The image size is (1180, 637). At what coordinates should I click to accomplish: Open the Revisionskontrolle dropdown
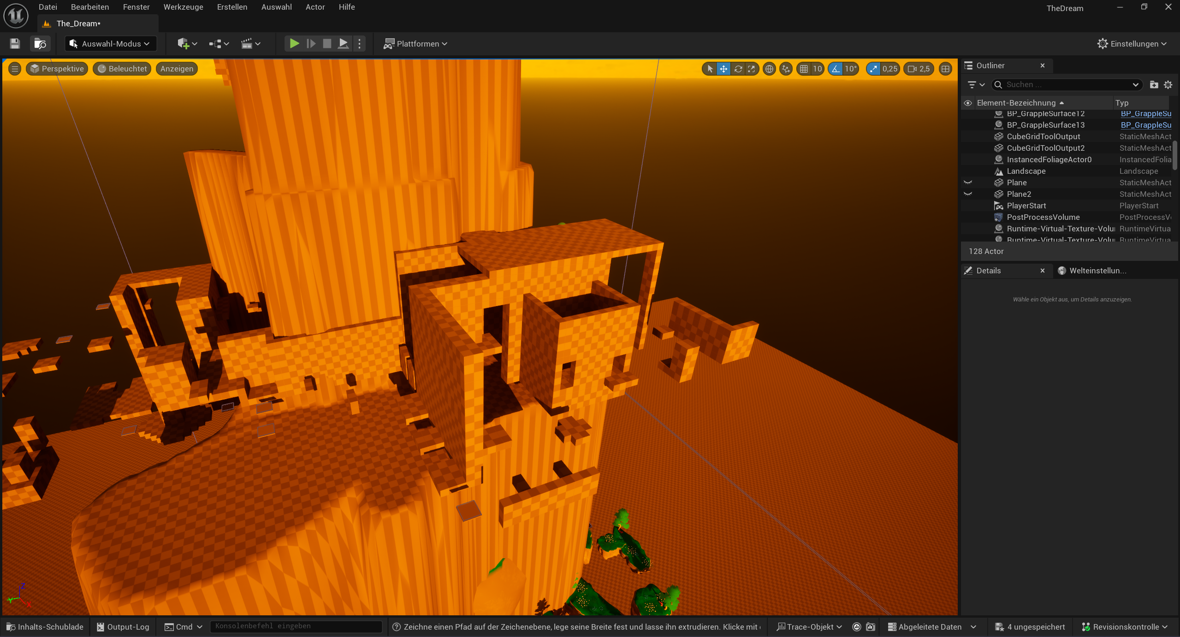coord(1124,627)
